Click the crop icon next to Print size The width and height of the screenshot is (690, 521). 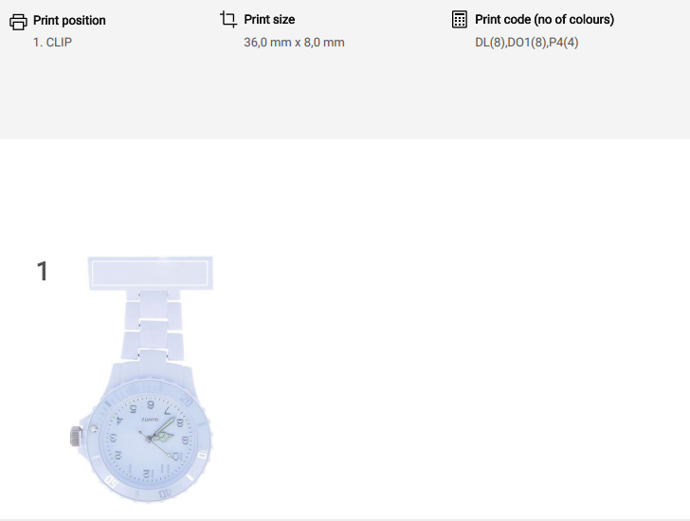(227, 19)
